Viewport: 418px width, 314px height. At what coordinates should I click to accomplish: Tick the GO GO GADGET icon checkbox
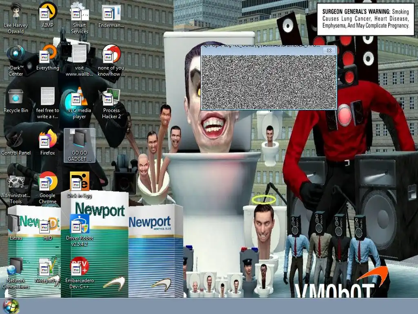(72, 131)
